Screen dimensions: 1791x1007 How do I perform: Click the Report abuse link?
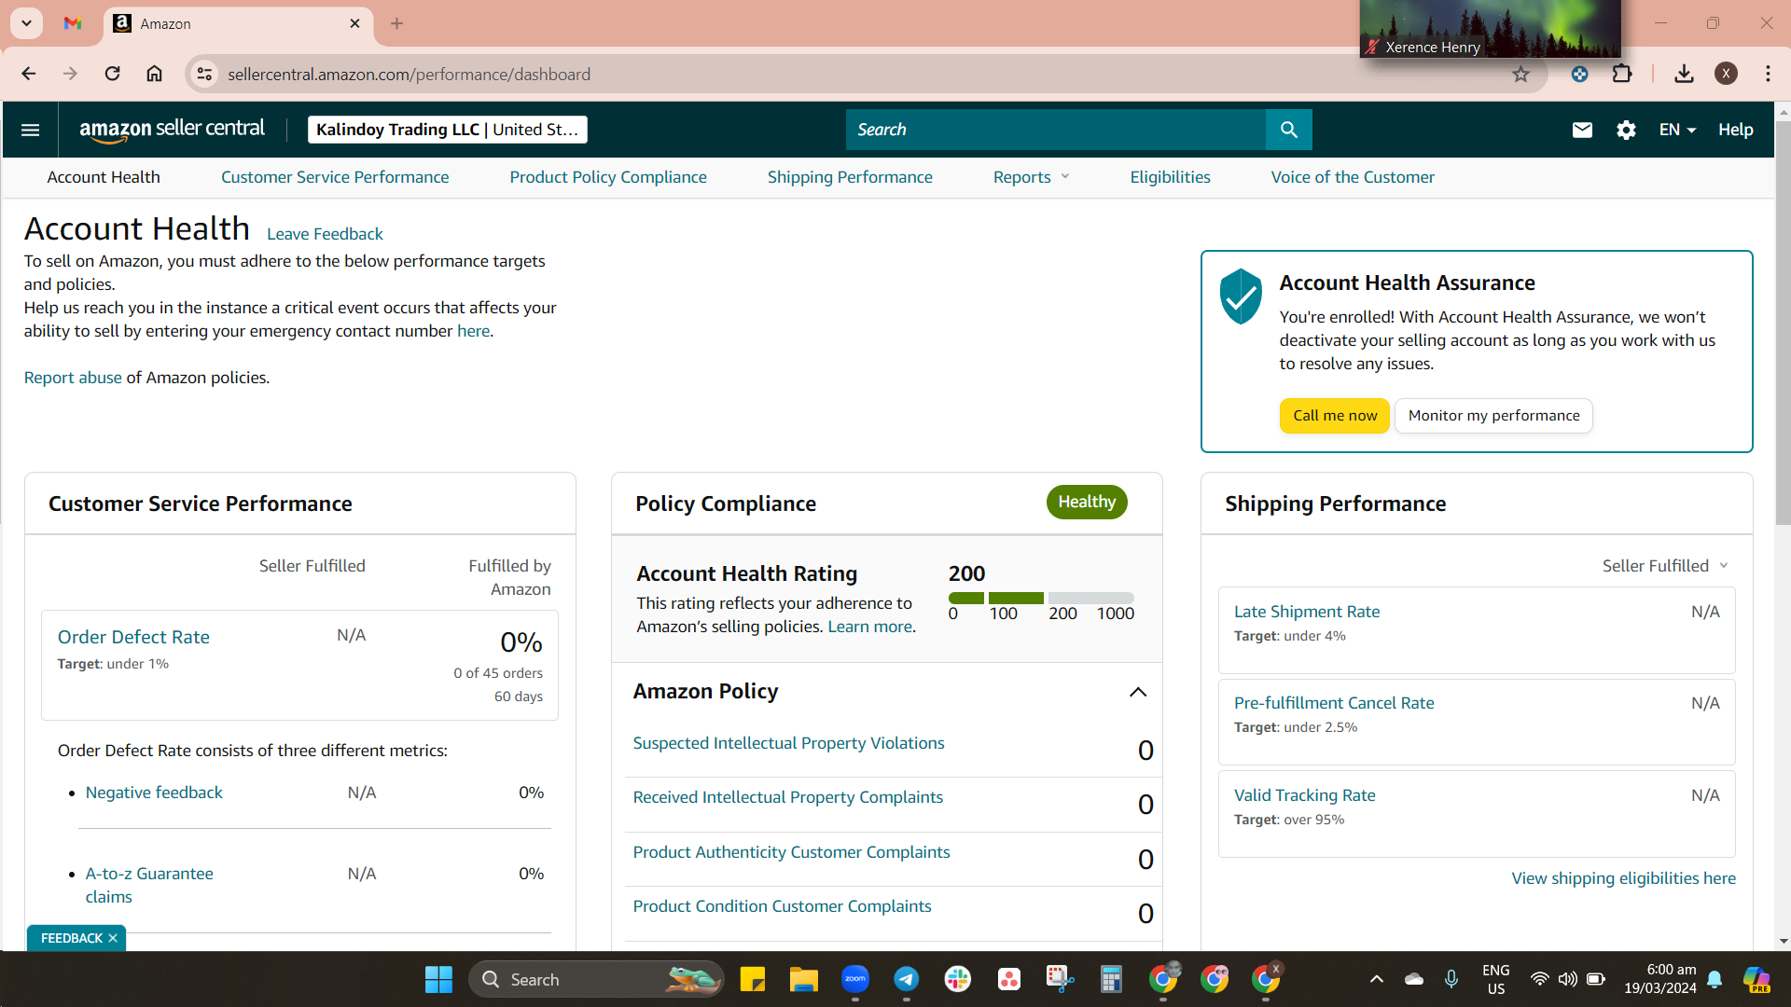pyautogui.click(x=73, y=378)
